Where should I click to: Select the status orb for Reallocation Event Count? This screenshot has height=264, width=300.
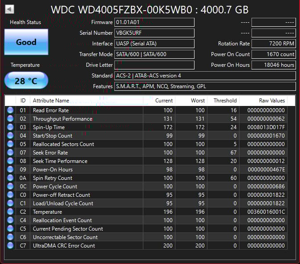pyautogui.click(x=10, y=220)
